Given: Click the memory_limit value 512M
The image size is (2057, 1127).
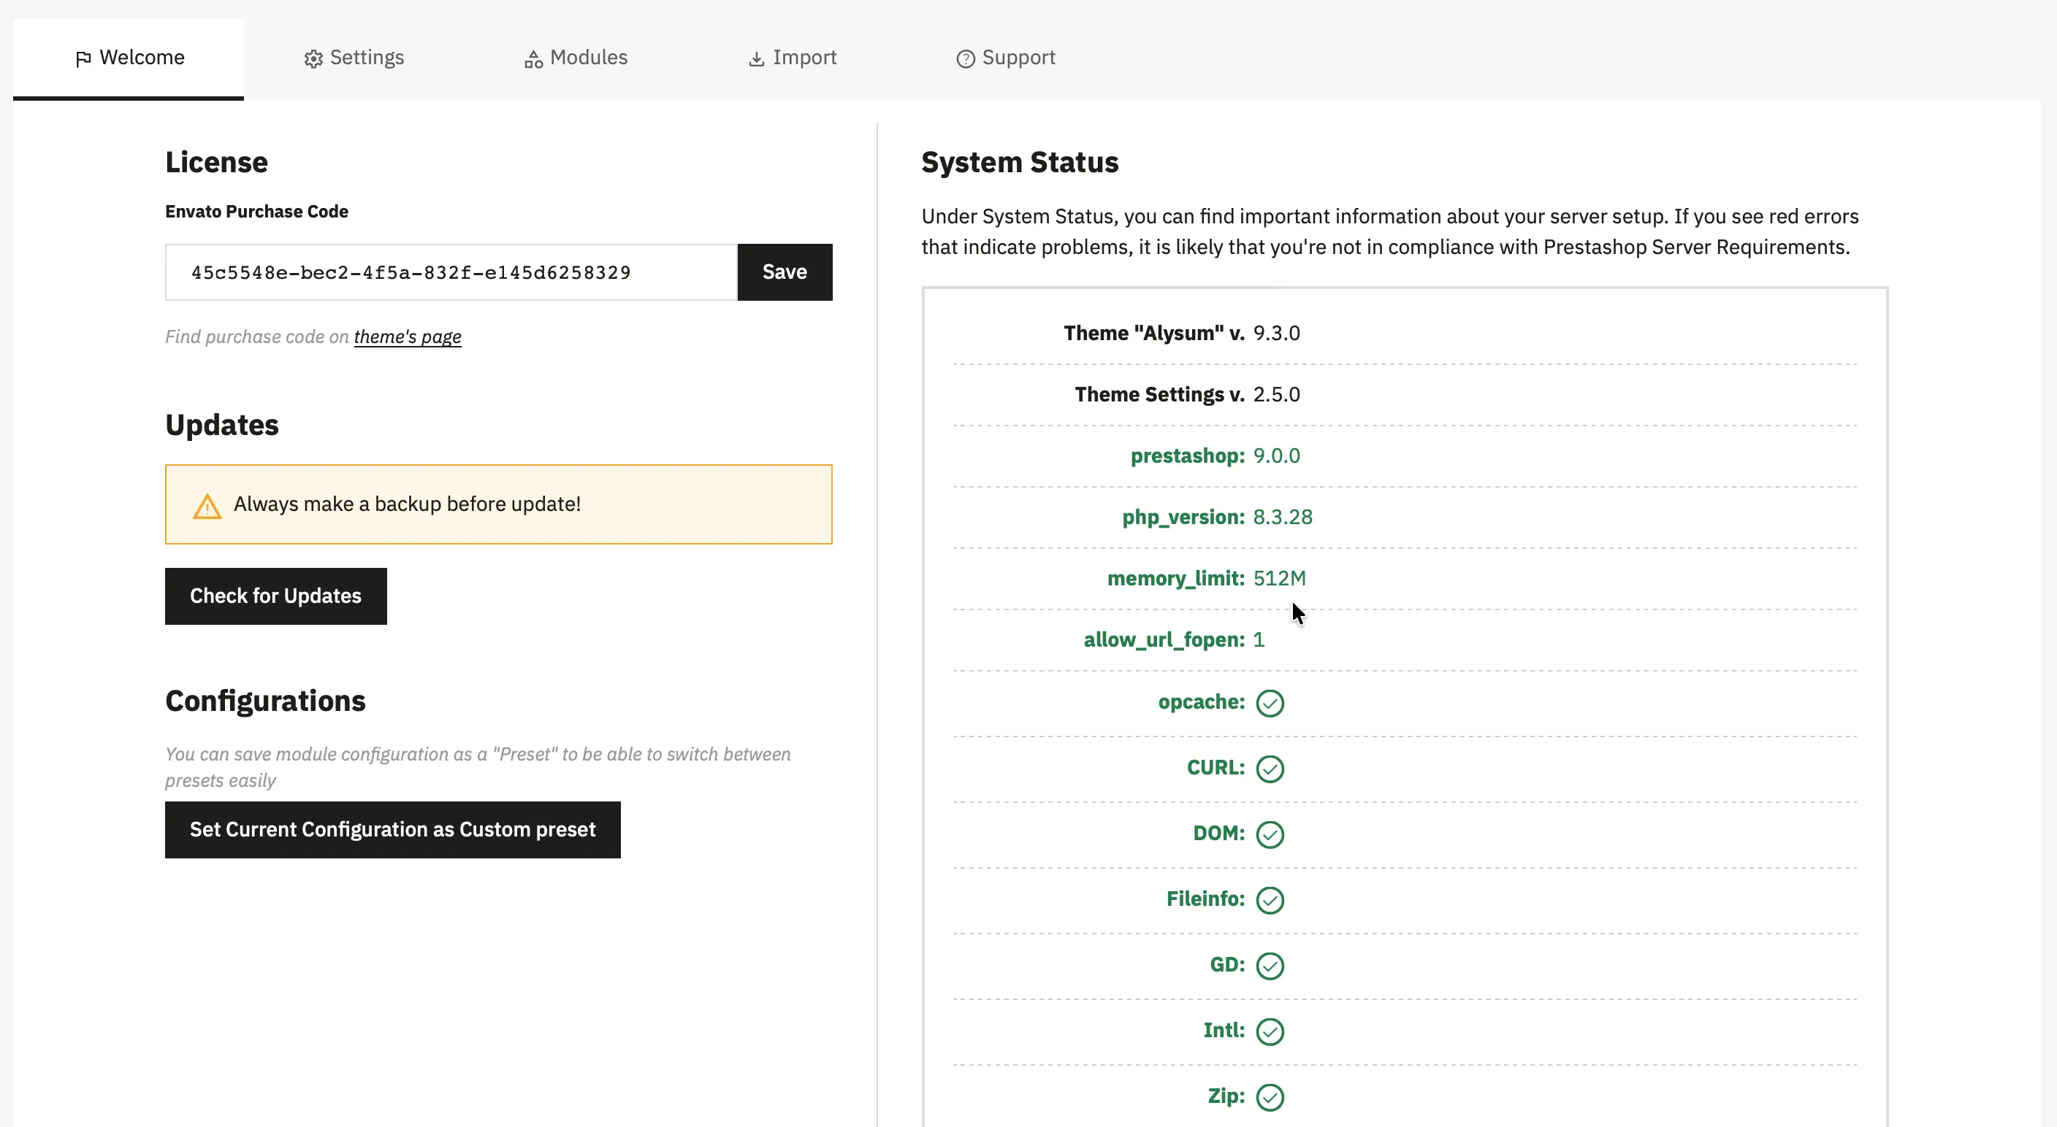Looking at the screenshot, I should 1279,578.
